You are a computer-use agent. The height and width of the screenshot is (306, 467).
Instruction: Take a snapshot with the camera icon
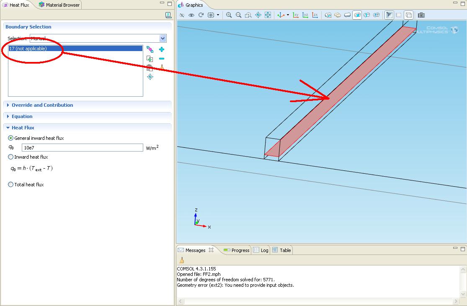click(x=421, y=15)
